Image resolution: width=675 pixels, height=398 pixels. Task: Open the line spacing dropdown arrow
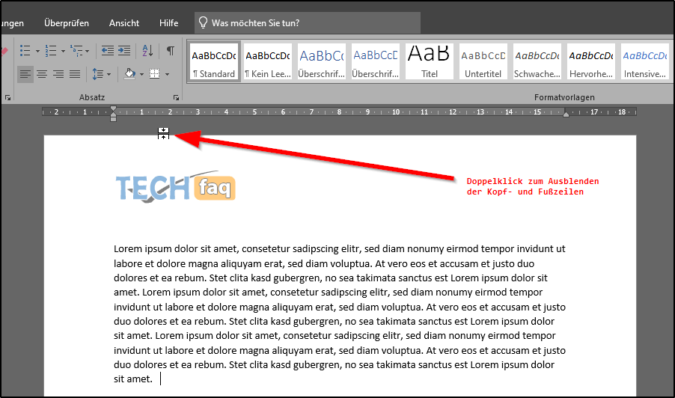click(x=109, y=74)
